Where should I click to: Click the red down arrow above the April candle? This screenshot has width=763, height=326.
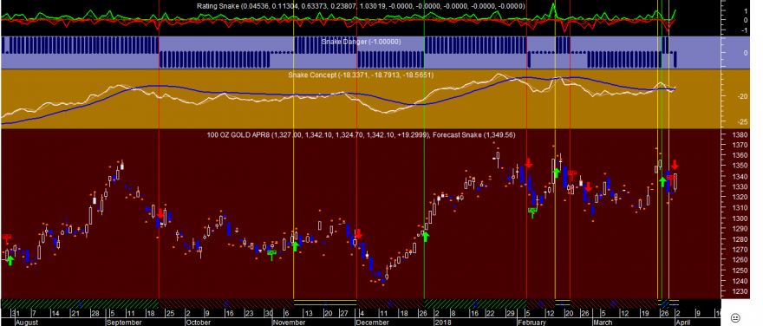(675, 165)
